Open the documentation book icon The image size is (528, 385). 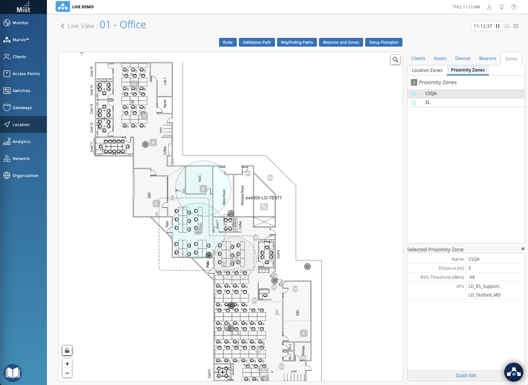(13, 373)
